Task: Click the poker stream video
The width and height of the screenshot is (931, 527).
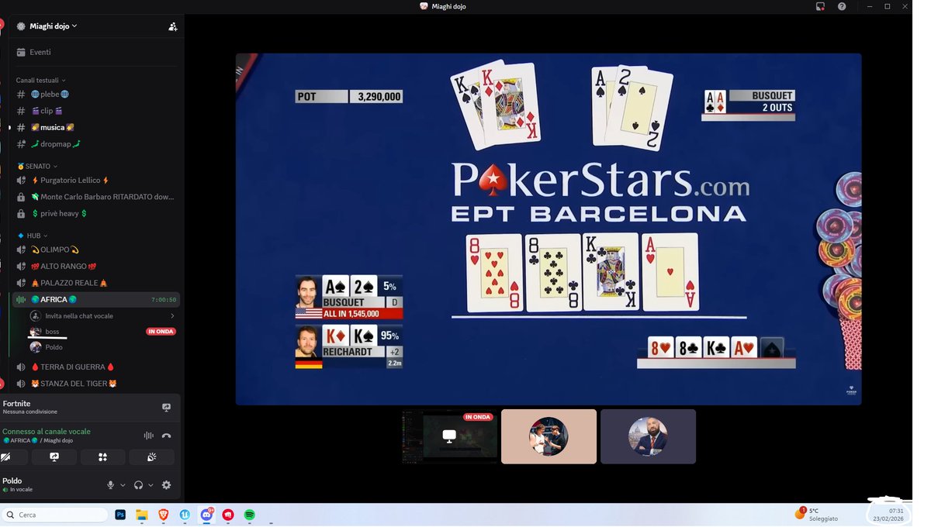Action: 549,229
